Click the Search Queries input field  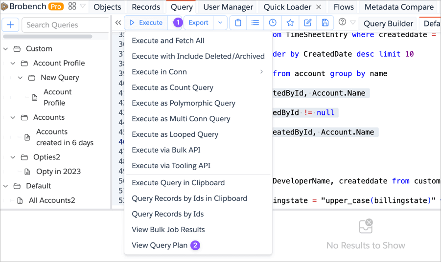[66, 25]
